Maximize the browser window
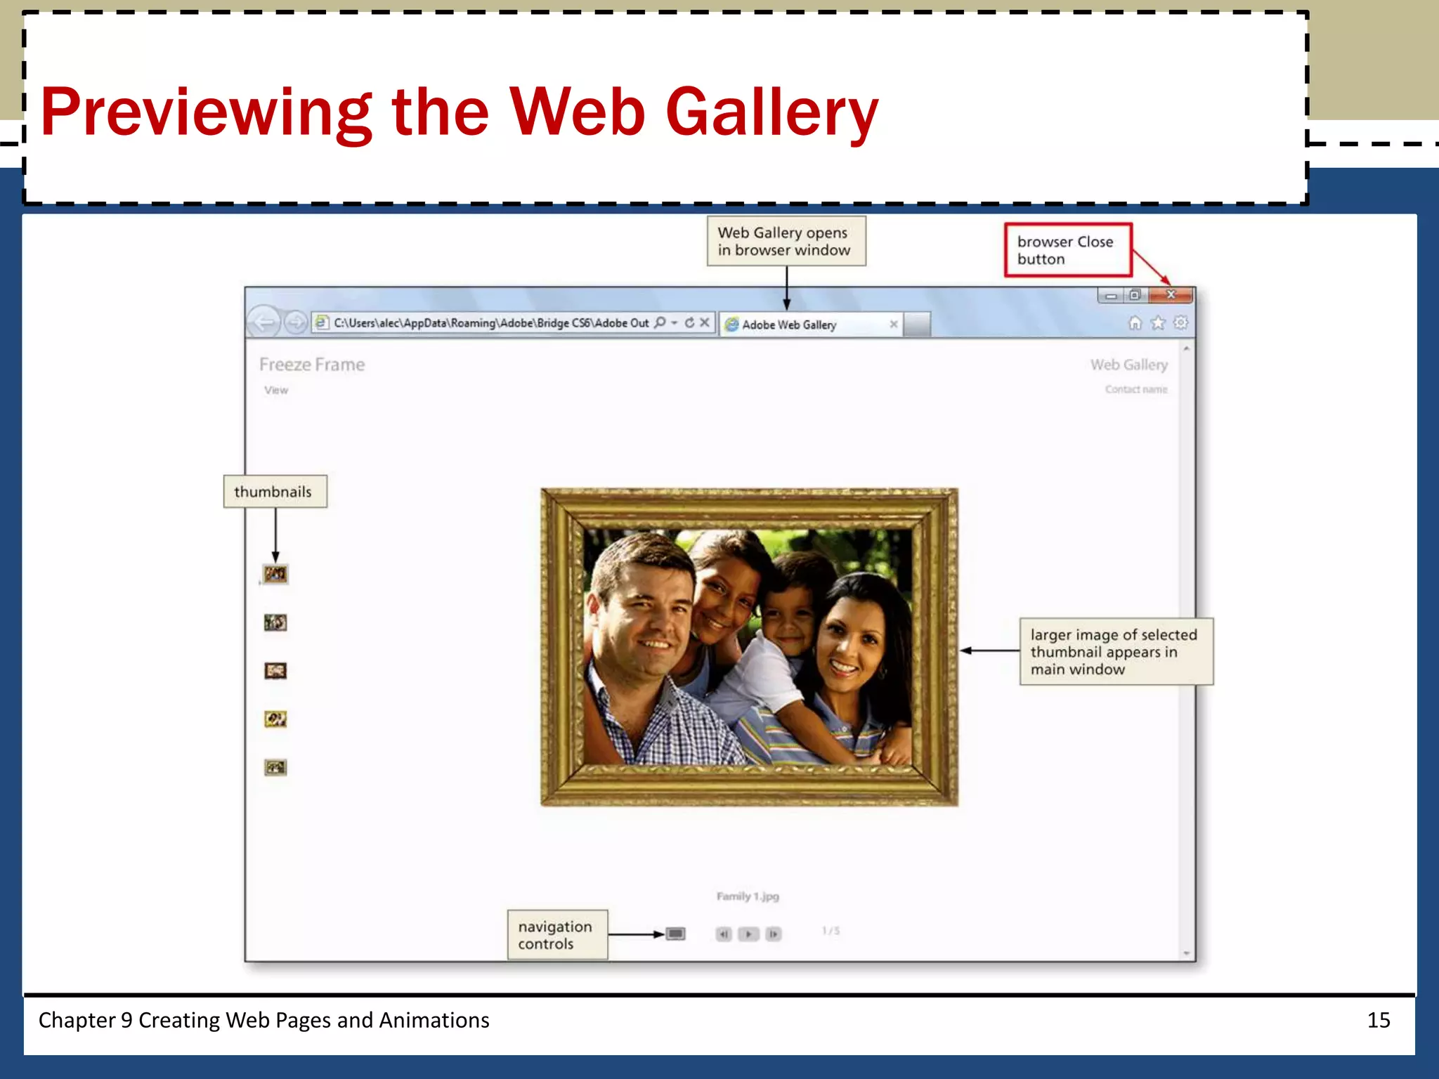The width and height of the screenshot is (1439, 1079). coord(1135,295)
